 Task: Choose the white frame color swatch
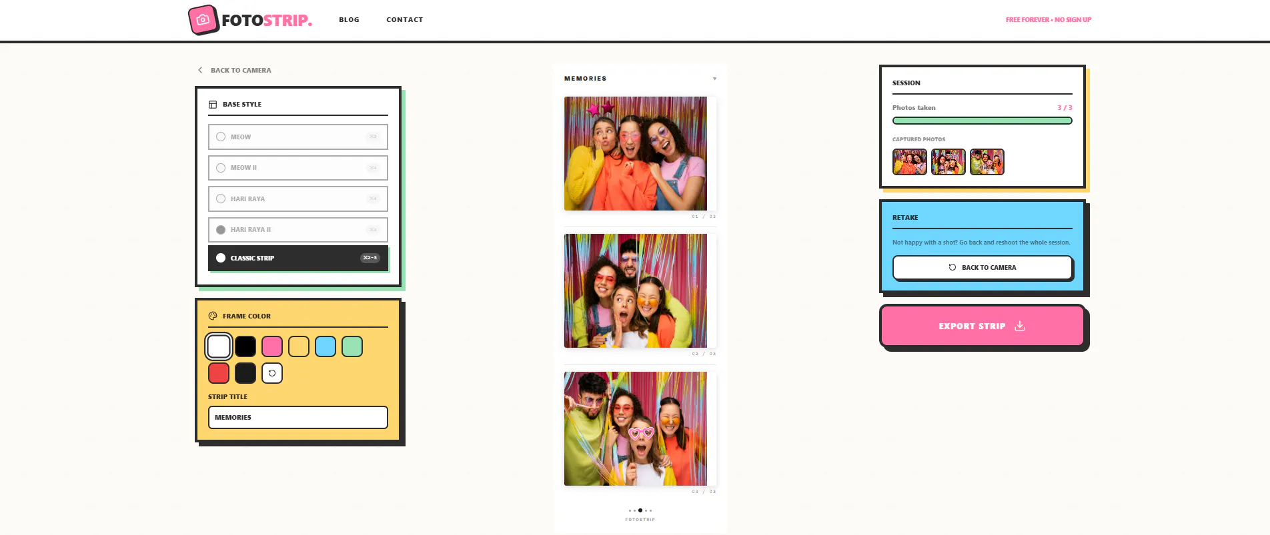point(219,346)
